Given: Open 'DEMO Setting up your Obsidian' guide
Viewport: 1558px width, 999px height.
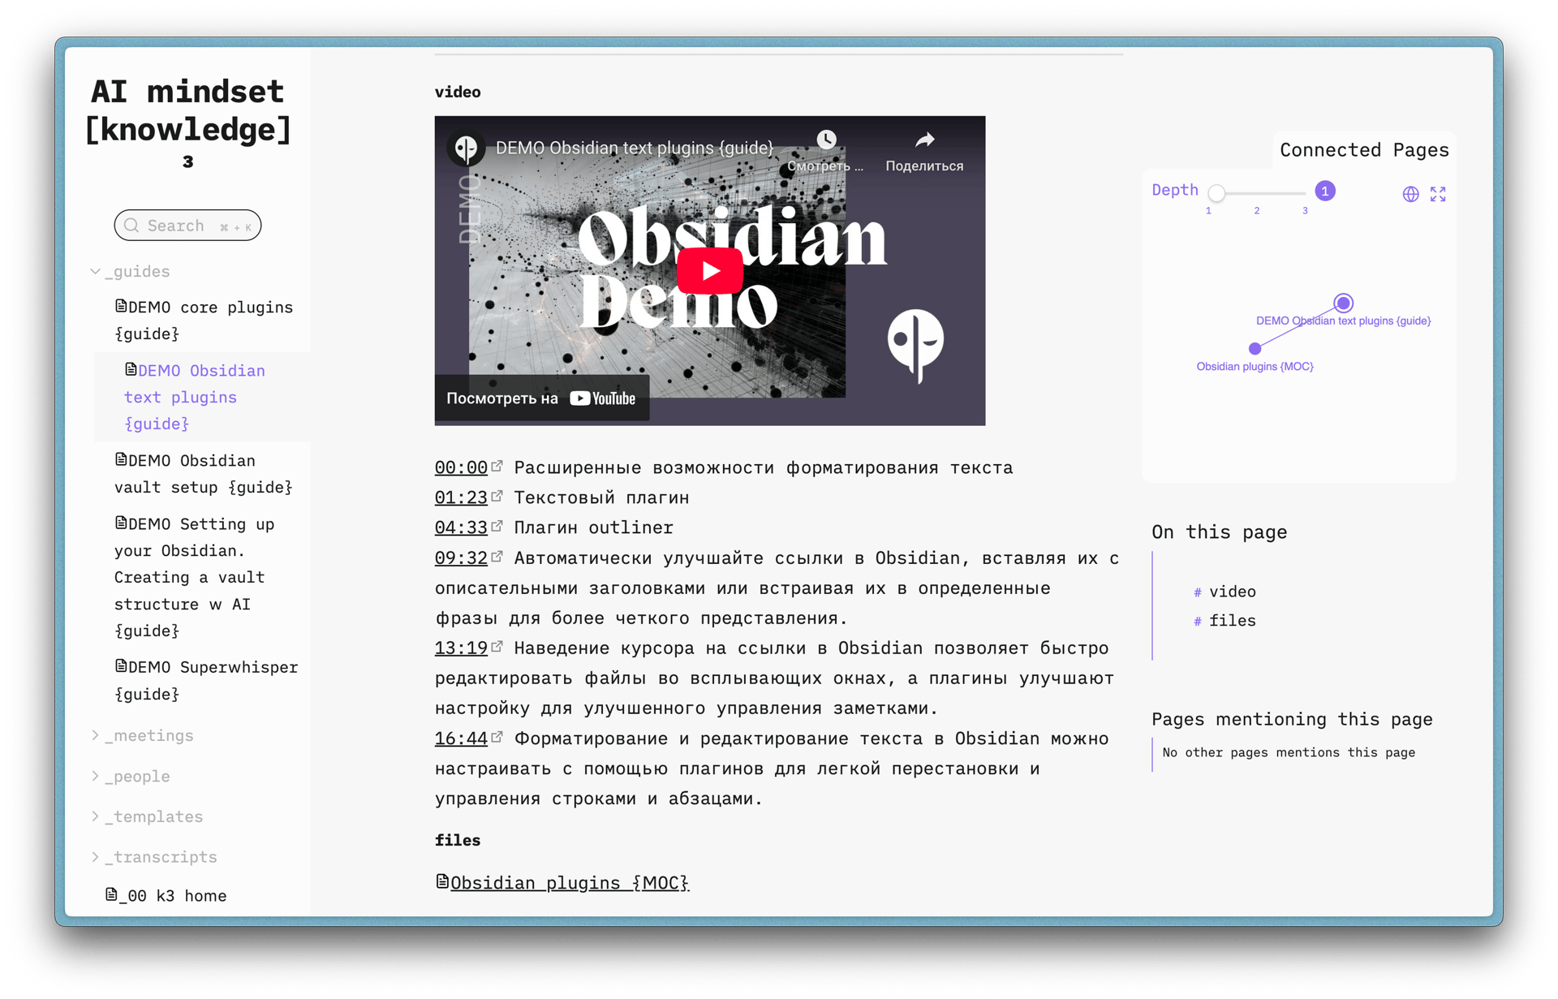Looking at the screenshot, I should coord(195,577).
